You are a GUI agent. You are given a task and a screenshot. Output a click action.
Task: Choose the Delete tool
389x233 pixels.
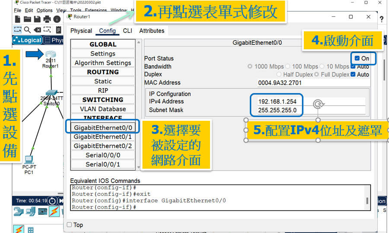pyautogui.click(x=37, y=30)
